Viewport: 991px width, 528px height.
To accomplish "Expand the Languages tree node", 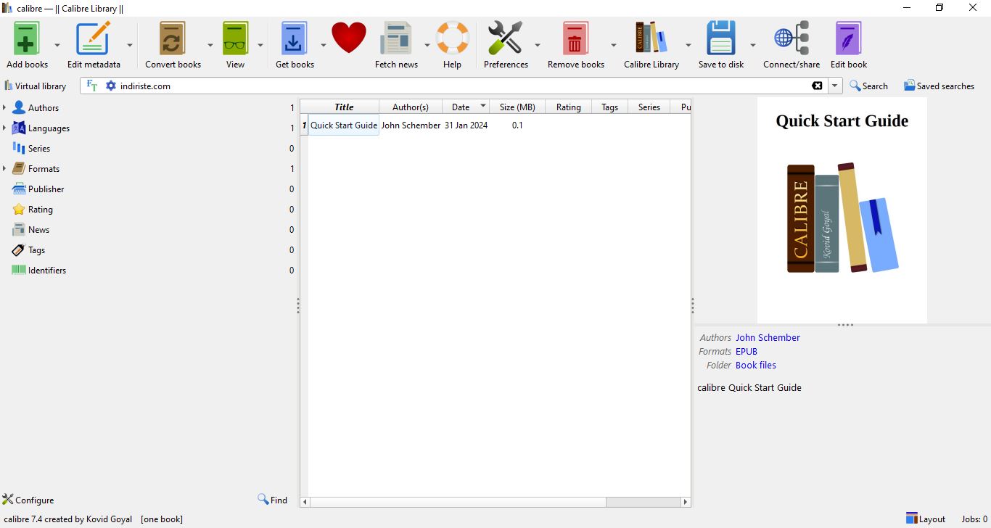I will pyautogui.click(x=4, y=128).
